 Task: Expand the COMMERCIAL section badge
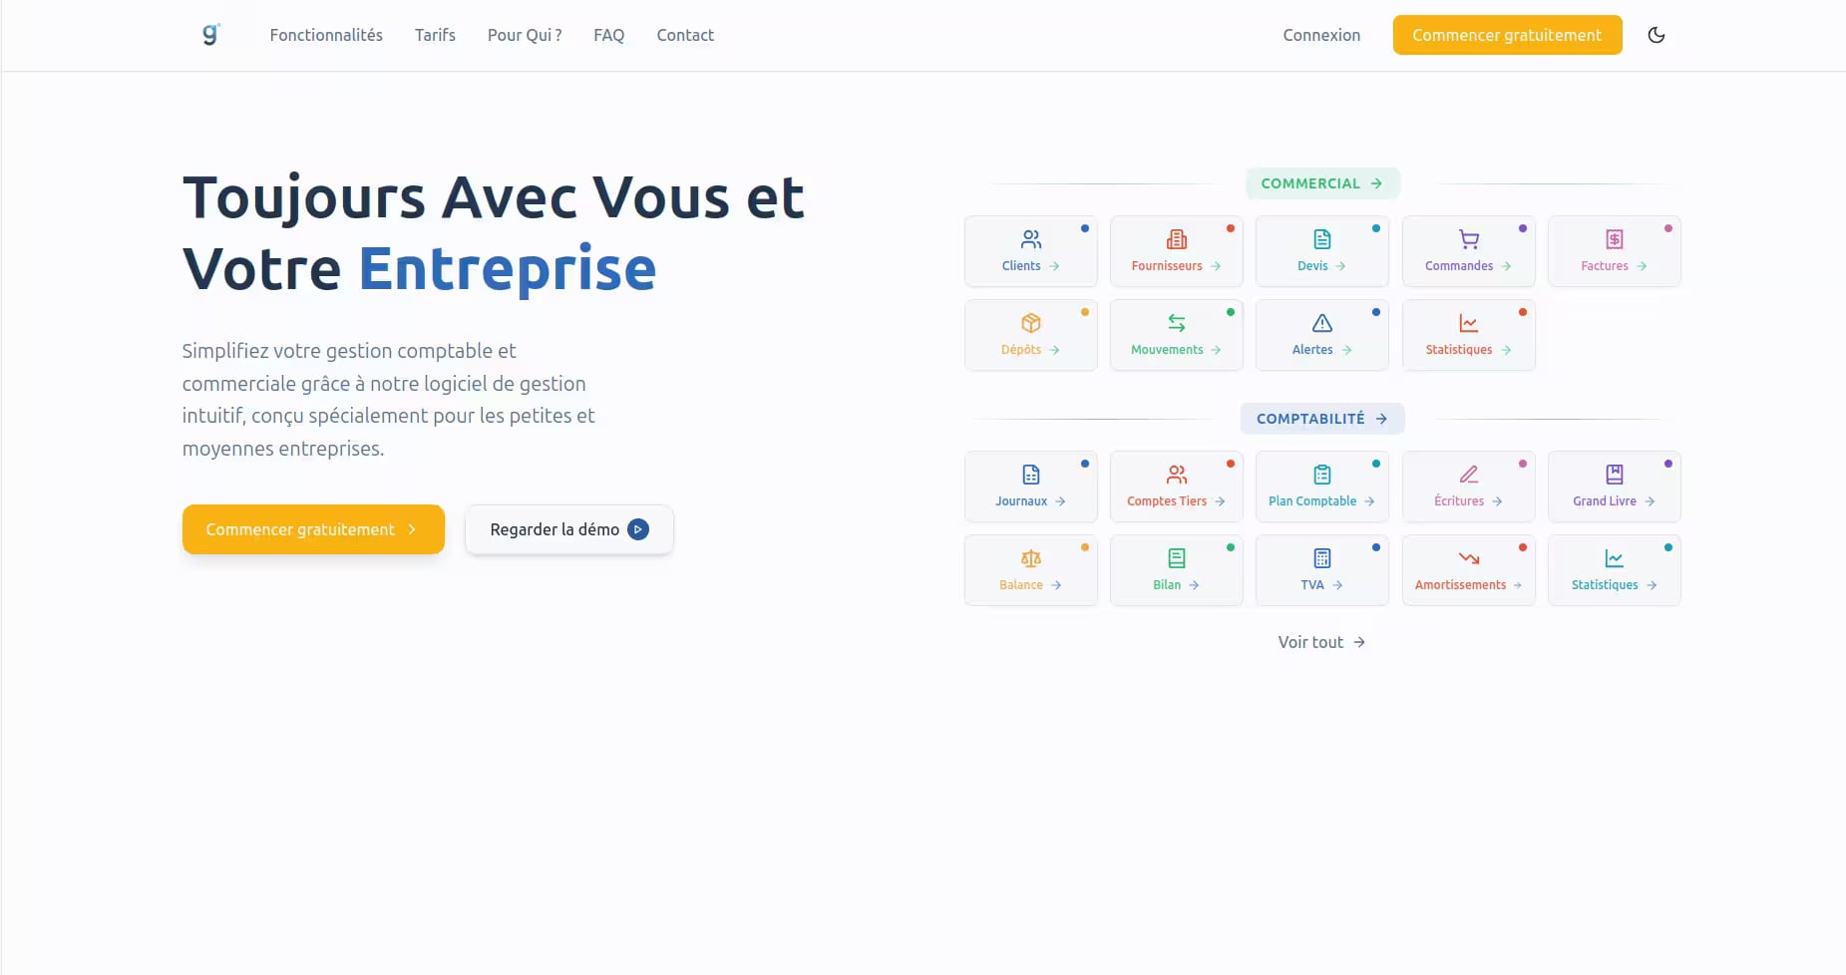1321,183
